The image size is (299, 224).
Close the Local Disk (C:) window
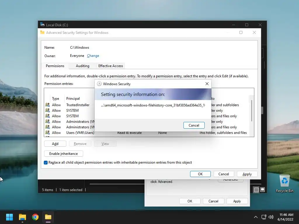point(260,25)
